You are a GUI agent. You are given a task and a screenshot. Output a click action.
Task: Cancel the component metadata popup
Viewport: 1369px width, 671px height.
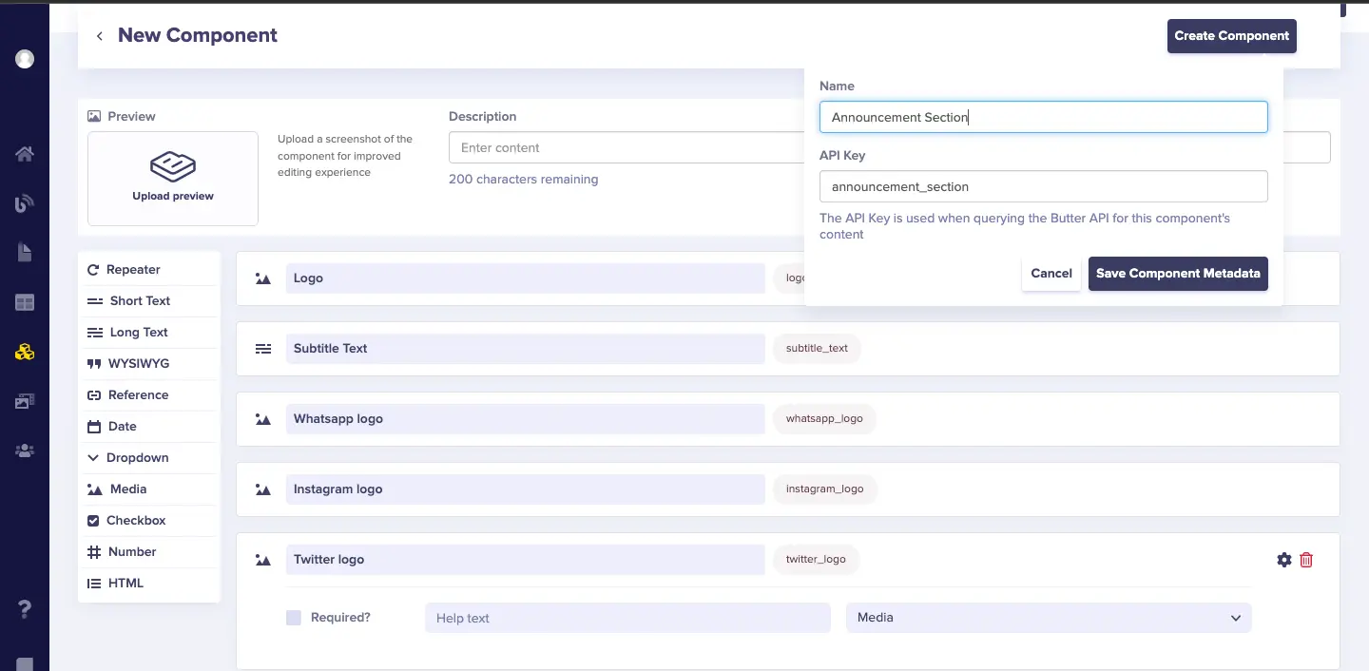pos(1051,273)
